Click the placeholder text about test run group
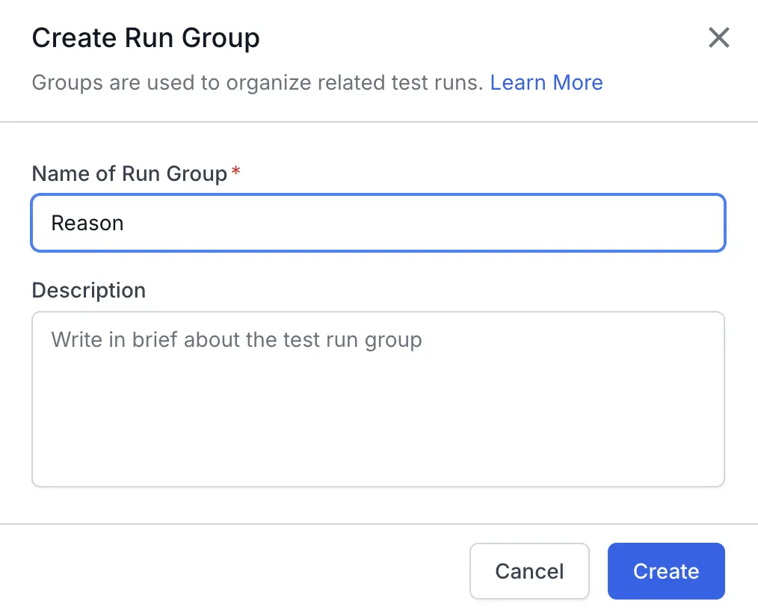The width and height of the screenshot is (758, 613). pyautogui.click(x=236, y=339)
